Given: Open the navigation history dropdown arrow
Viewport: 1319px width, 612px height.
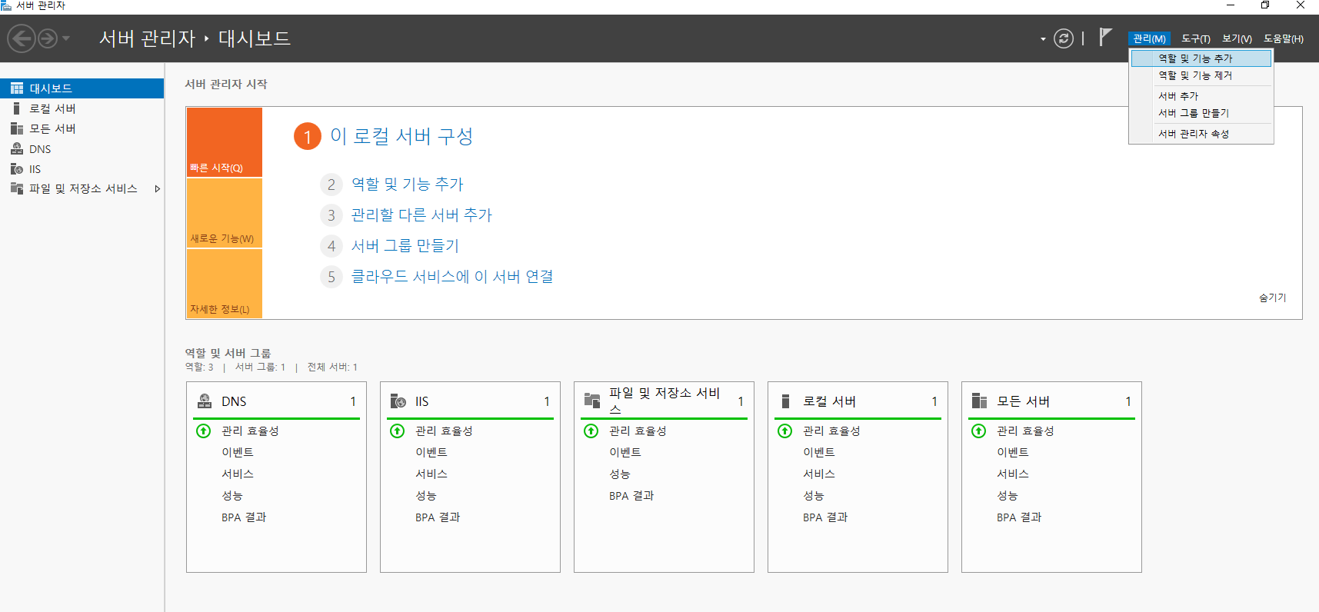Looking at the screenshot, I should point(66,38).
